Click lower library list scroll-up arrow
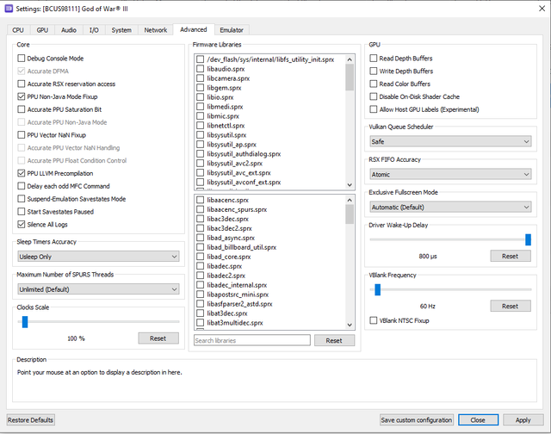Image resolution: width=551 pixels, height=434 pixels. [x=350, y=200]
